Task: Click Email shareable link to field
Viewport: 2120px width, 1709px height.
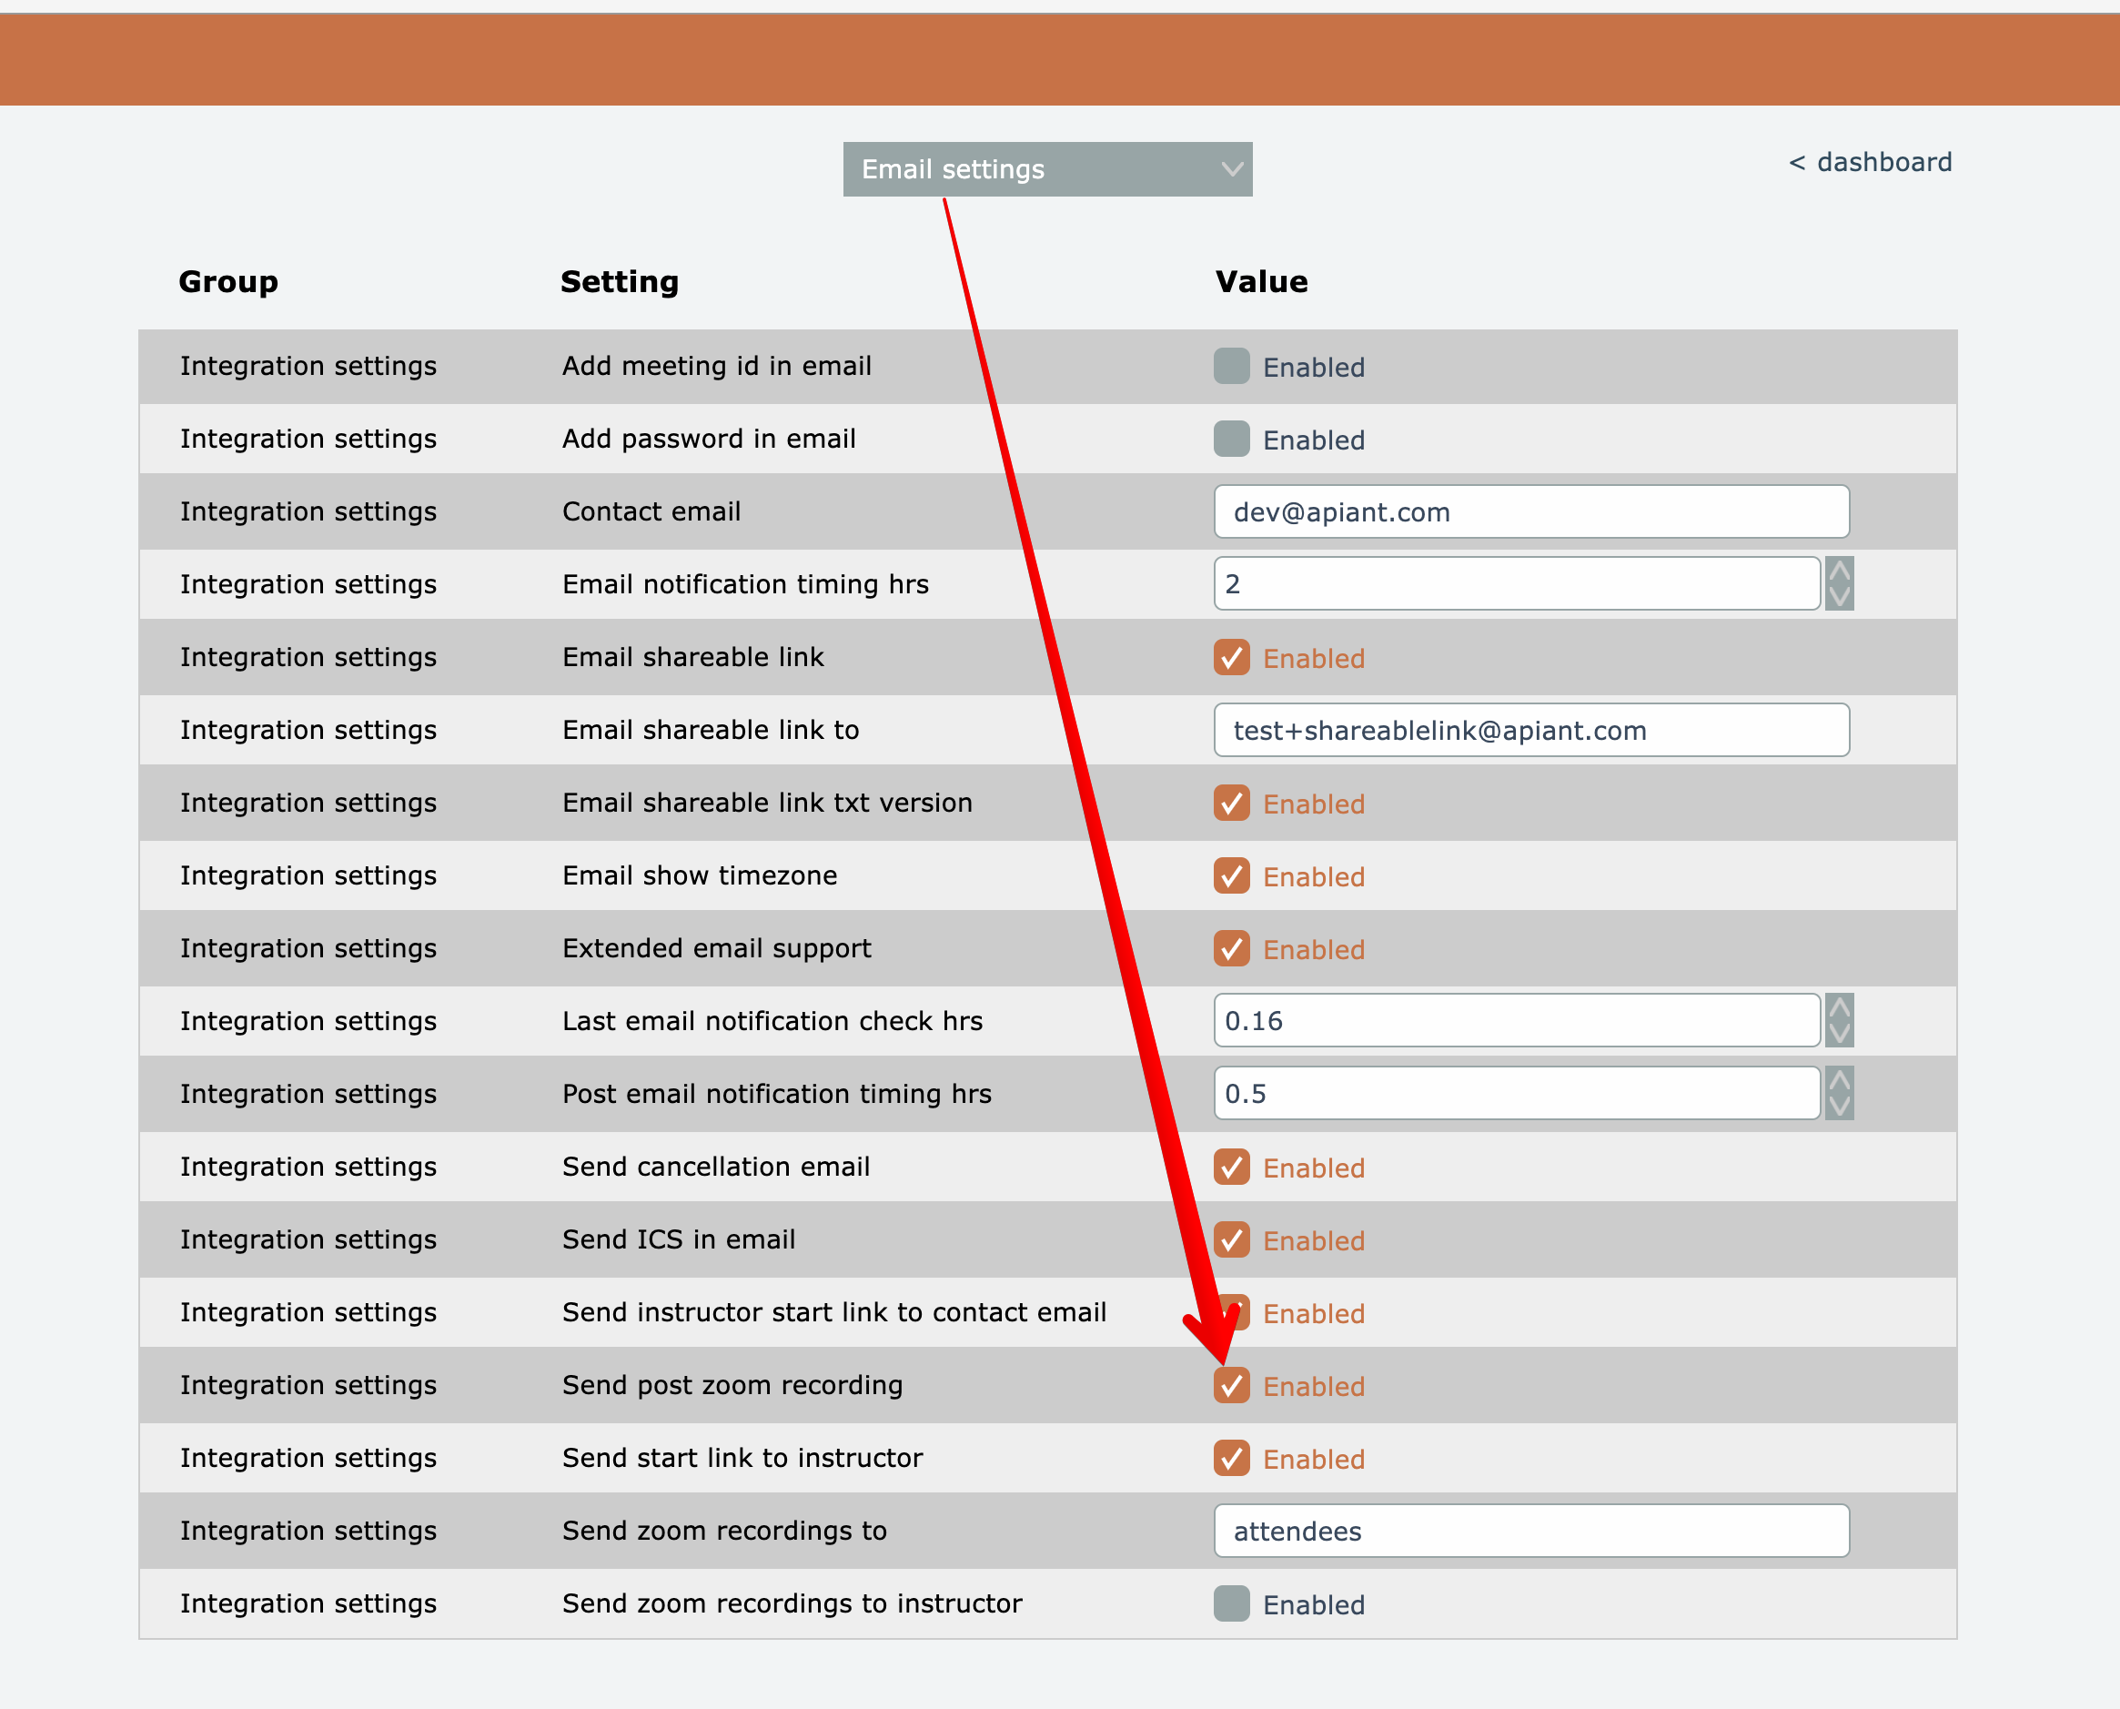Action: pos(1530,731)
